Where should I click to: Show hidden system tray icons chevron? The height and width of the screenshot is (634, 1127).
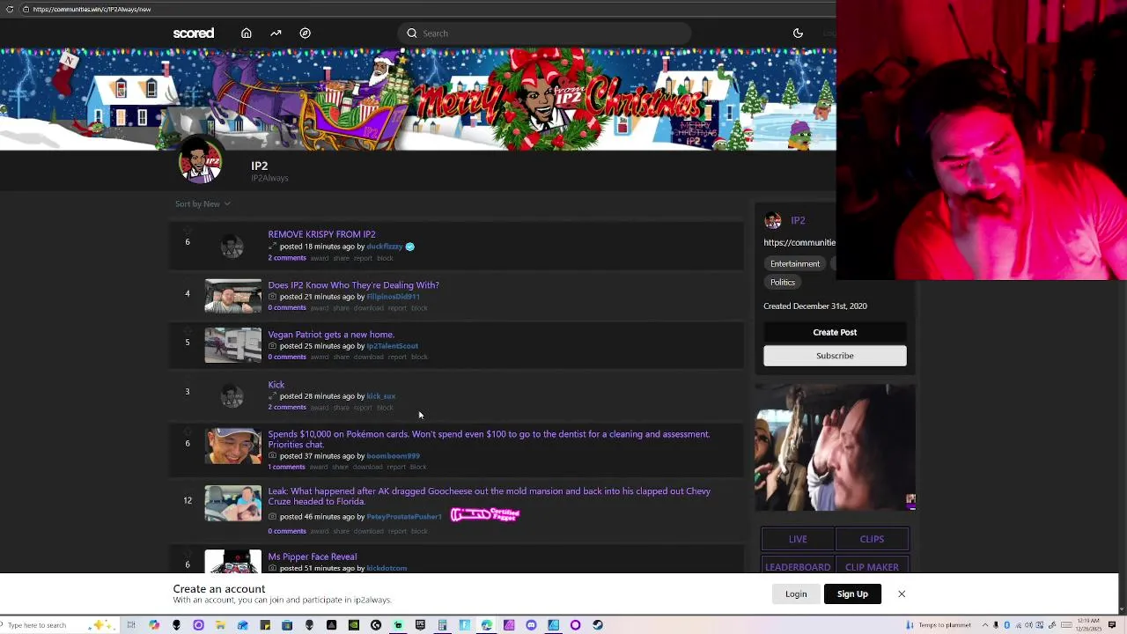985,625
